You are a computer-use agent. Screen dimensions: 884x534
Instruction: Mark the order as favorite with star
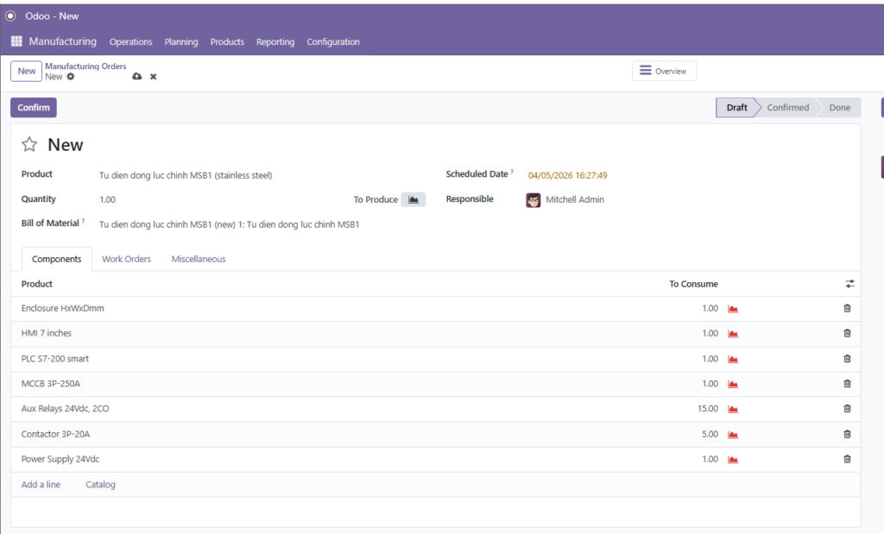30,145
